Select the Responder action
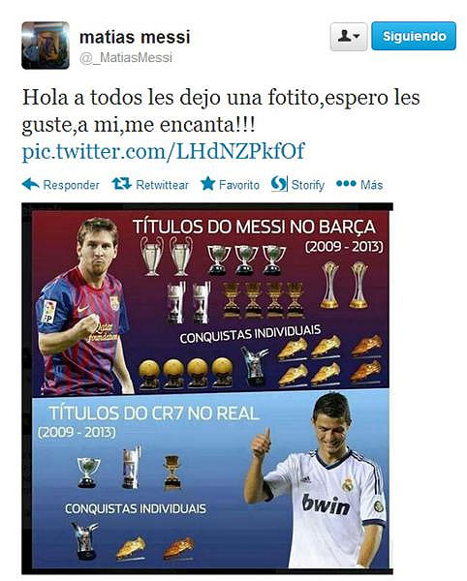Image resolution: width=467 pixels, height=581 pixels. point(71,185)
